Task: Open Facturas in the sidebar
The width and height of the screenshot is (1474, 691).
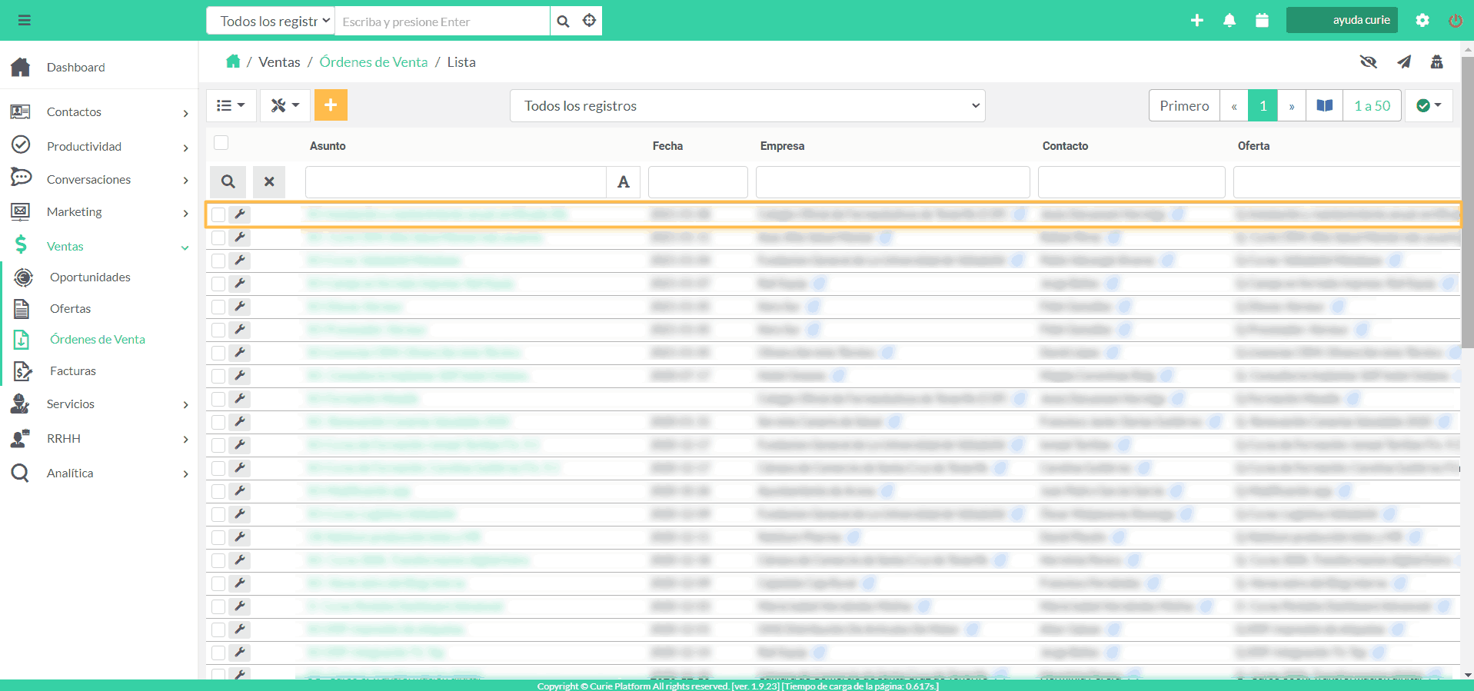Action: 73,371
